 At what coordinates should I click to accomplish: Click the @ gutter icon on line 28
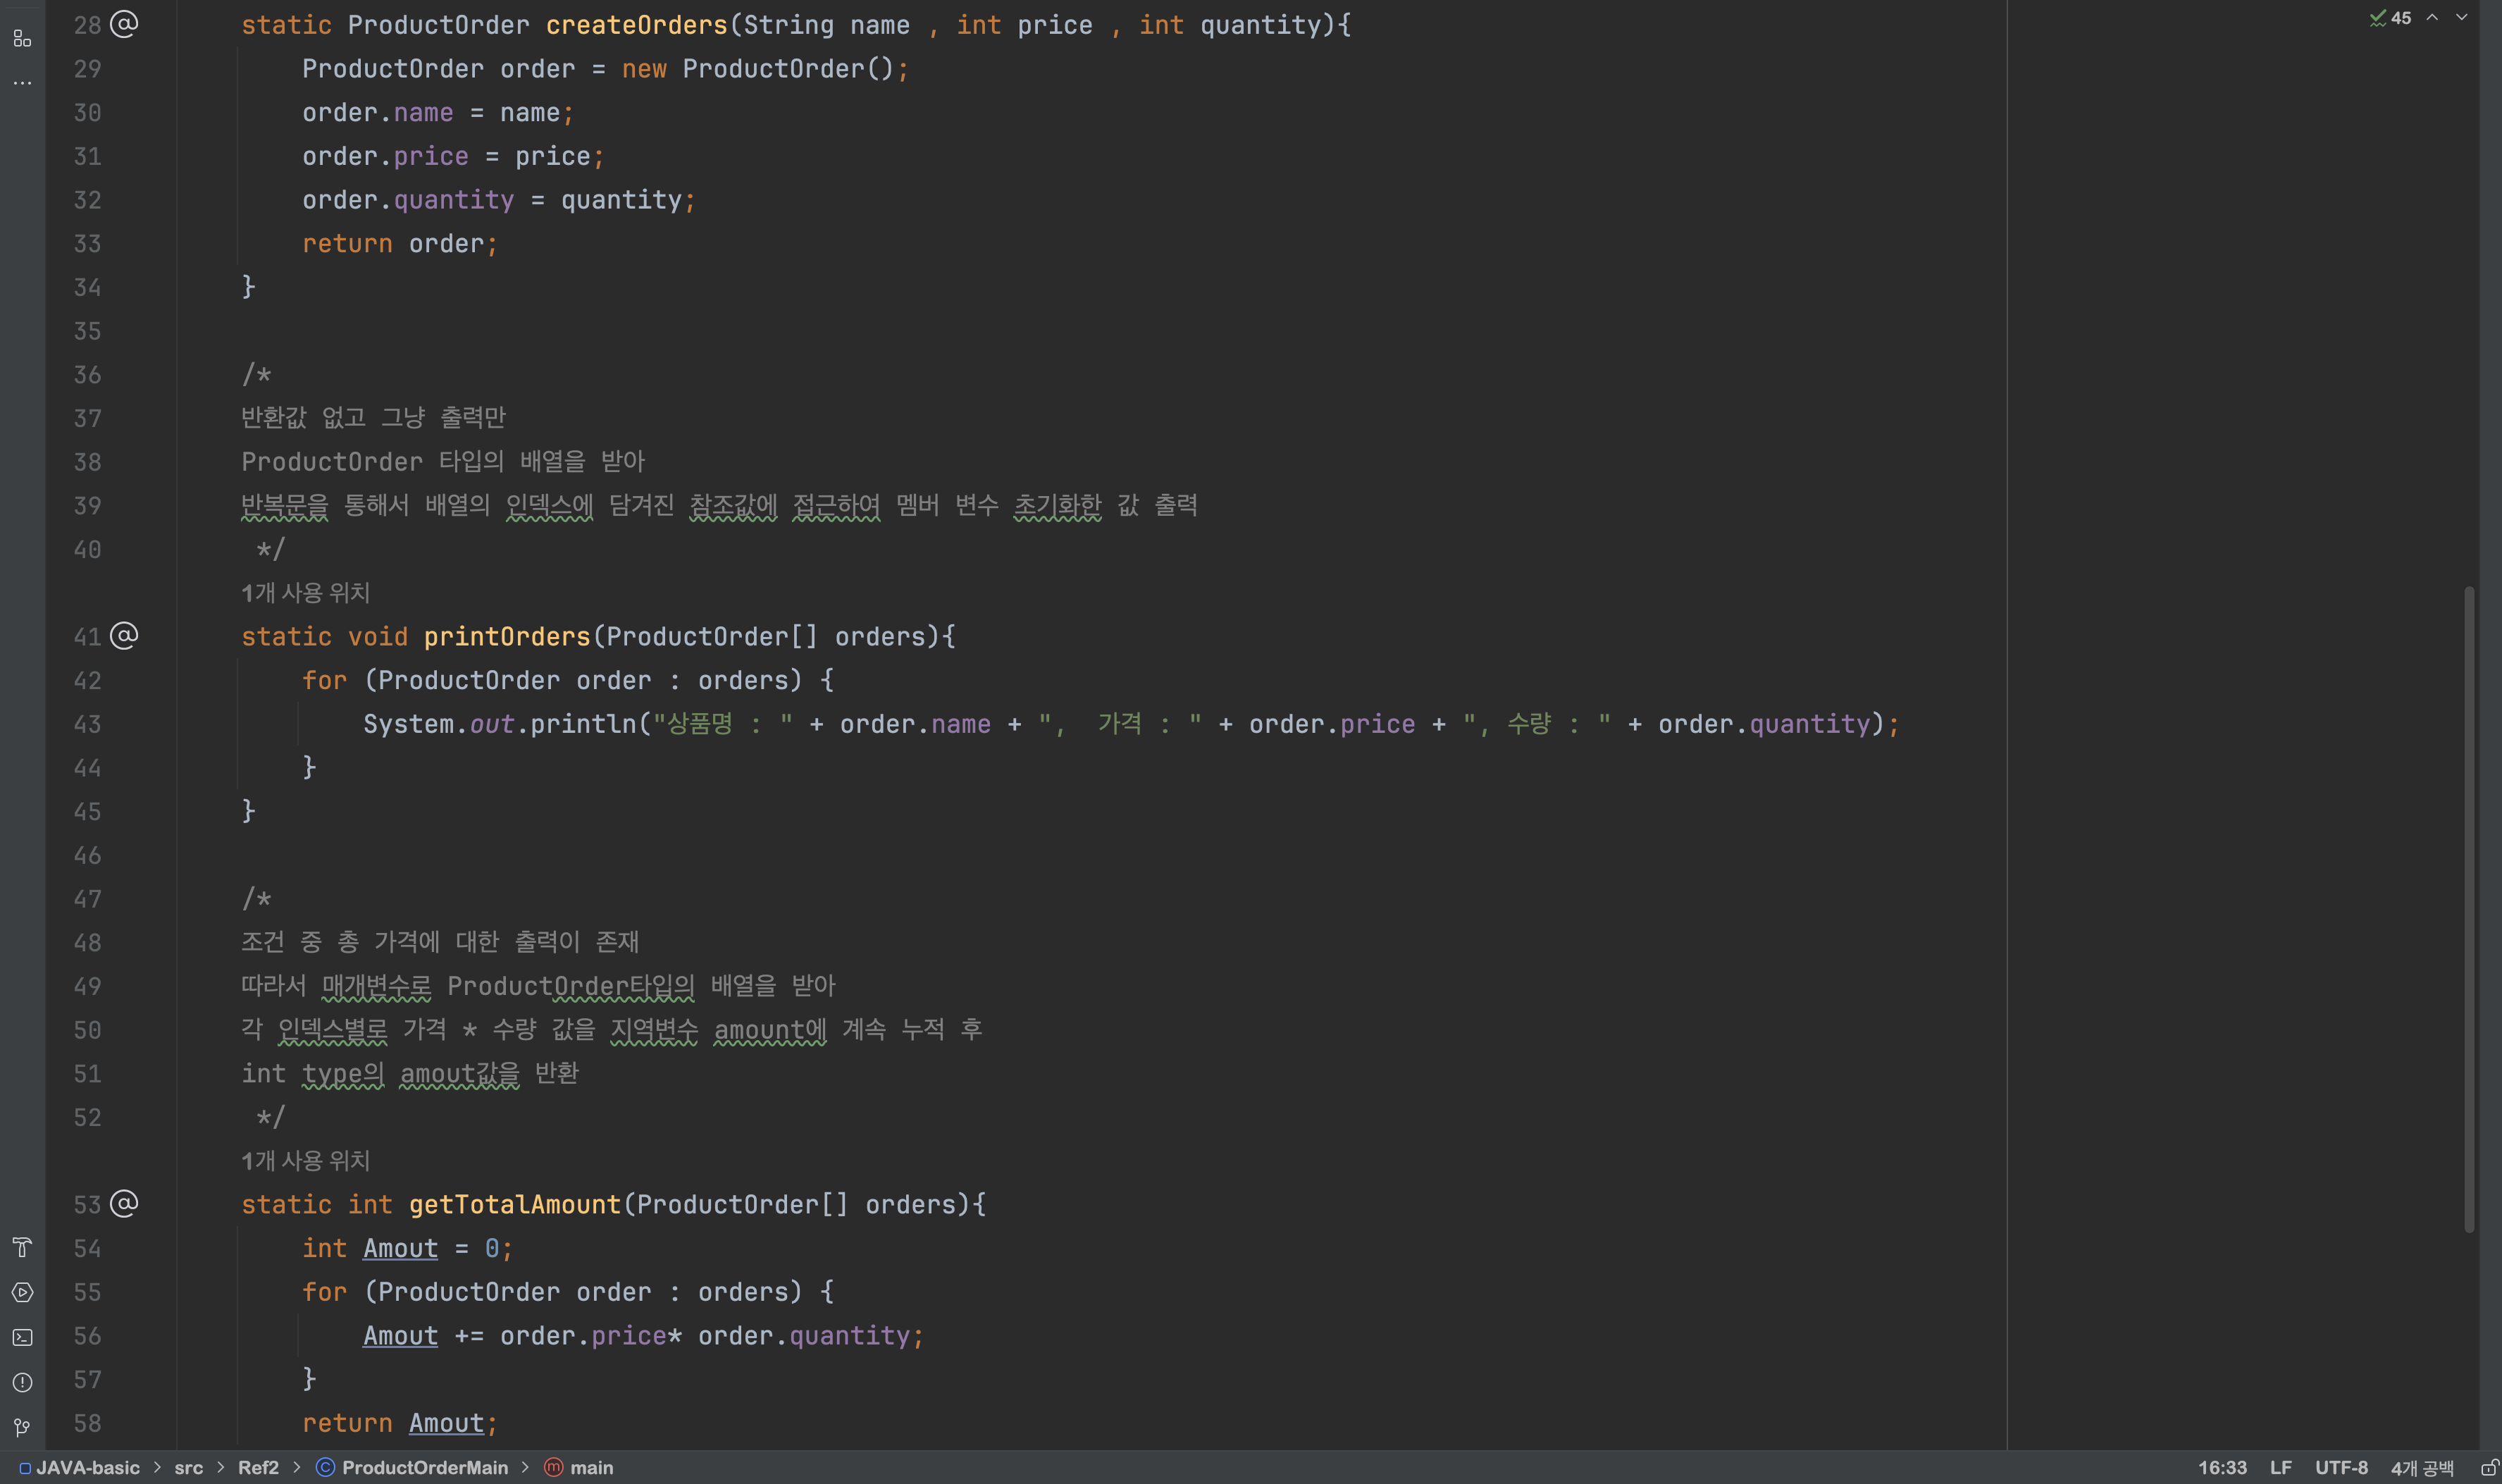click(x=124, y=24)
